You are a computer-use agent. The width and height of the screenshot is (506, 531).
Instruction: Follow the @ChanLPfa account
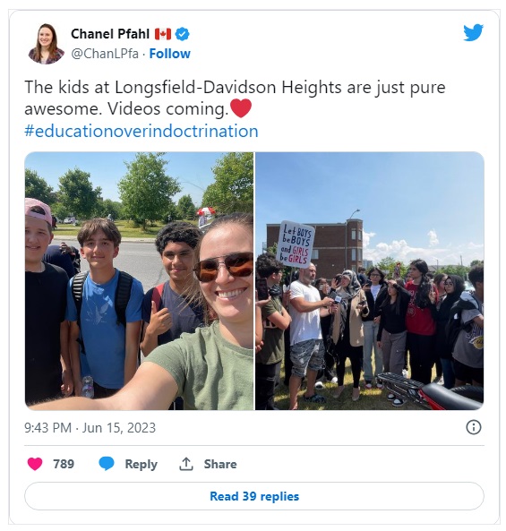[169, 54]
